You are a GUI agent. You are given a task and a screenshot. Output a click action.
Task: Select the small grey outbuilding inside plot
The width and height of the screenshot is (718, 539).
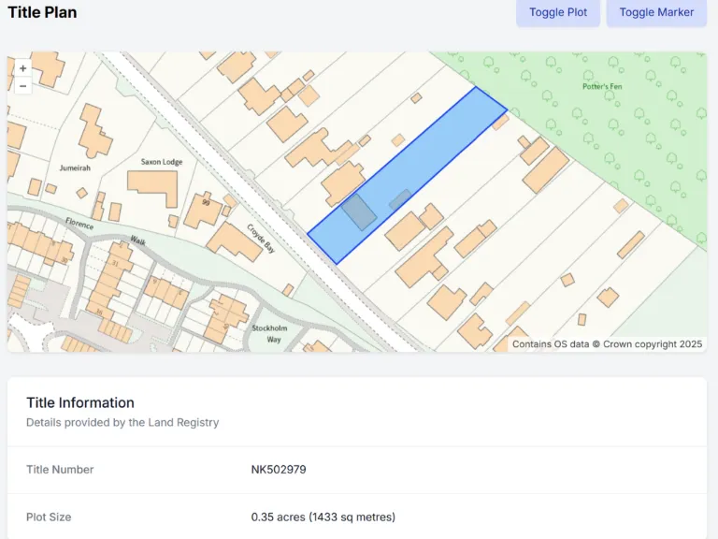tap(400, 198)
